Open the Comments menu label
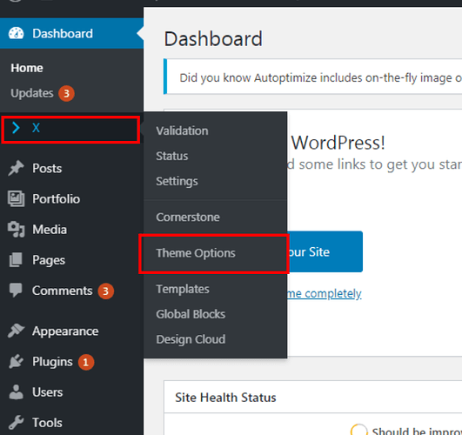This screenshot has height=435, width=462. pyautogui.click(x=62, y=291)
